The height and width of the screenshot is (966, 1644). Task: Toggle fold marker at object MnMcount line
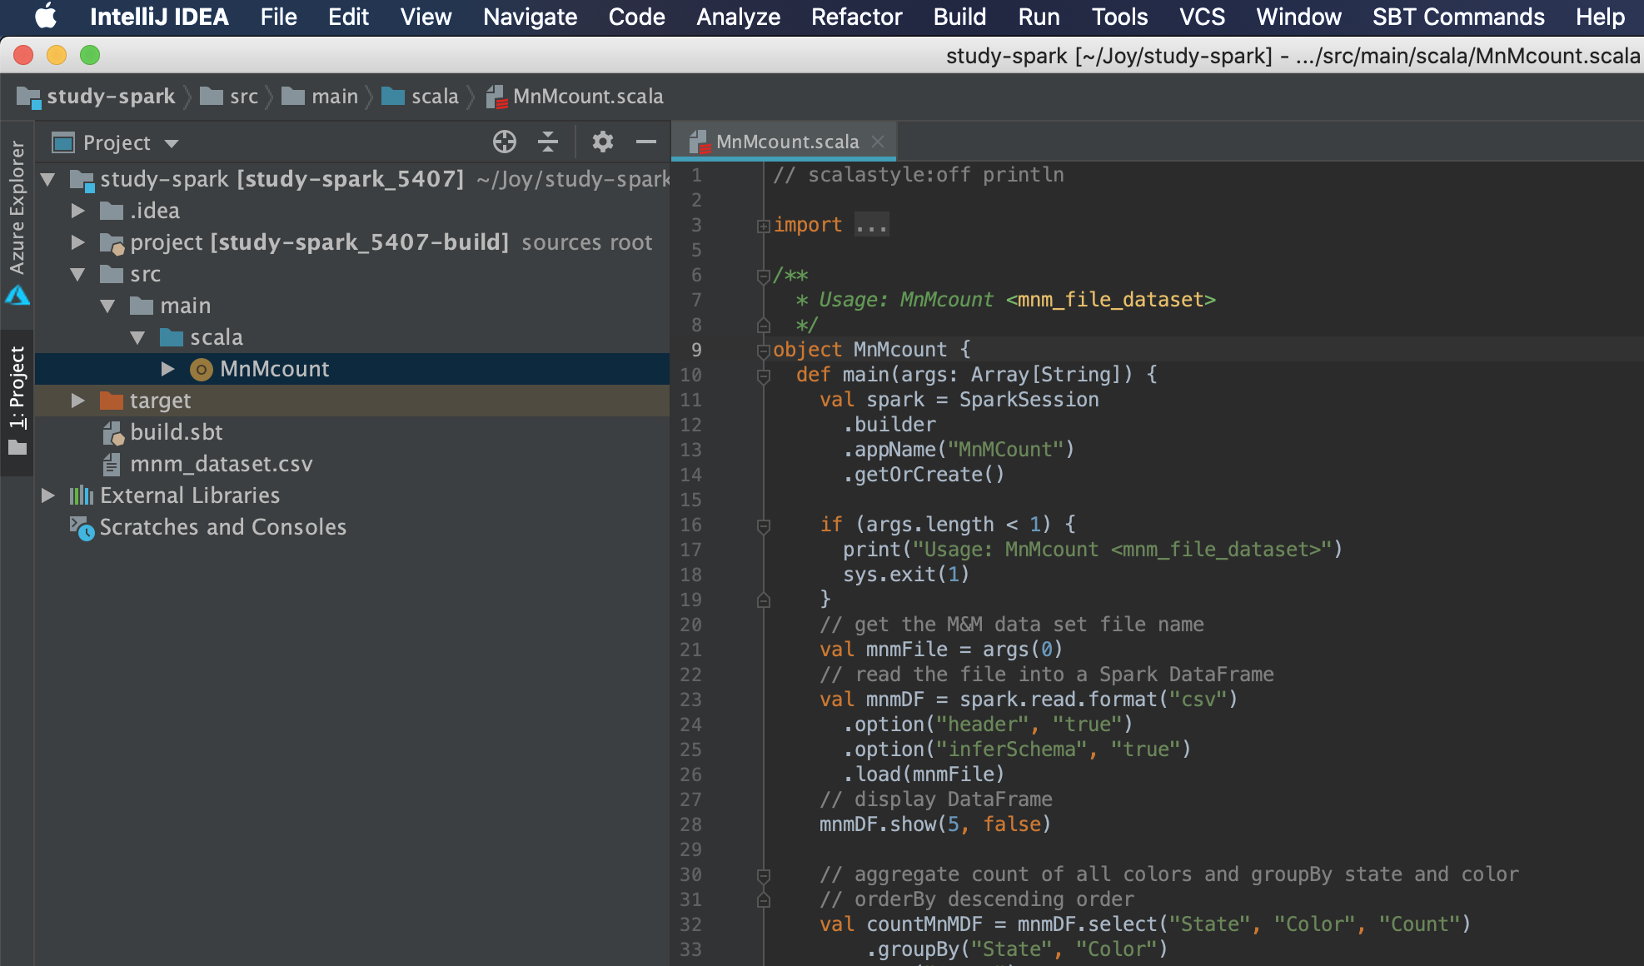tap(763, 351)
